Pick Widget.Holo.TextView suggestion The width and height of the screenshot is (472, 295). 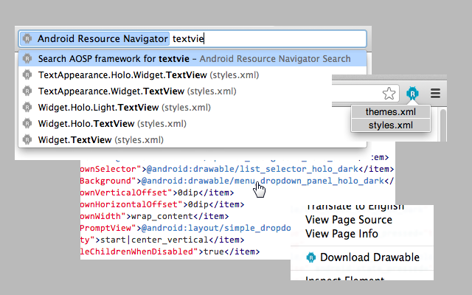pyautogui.click(x=192, y=124)
